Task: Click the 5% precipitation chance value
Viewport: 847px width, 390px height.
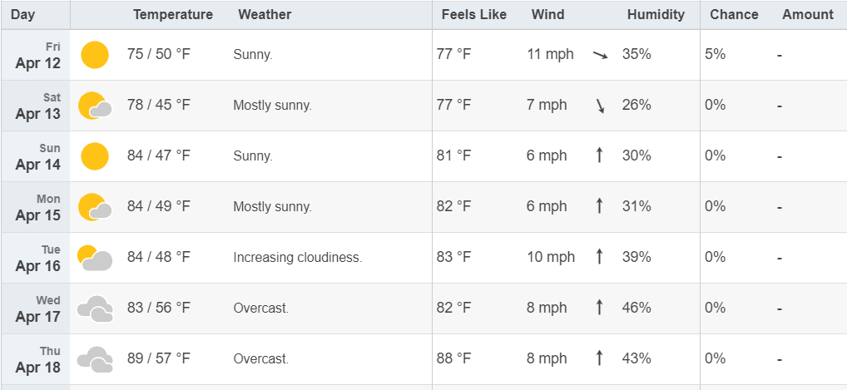Action: click(x=716, y=54)
